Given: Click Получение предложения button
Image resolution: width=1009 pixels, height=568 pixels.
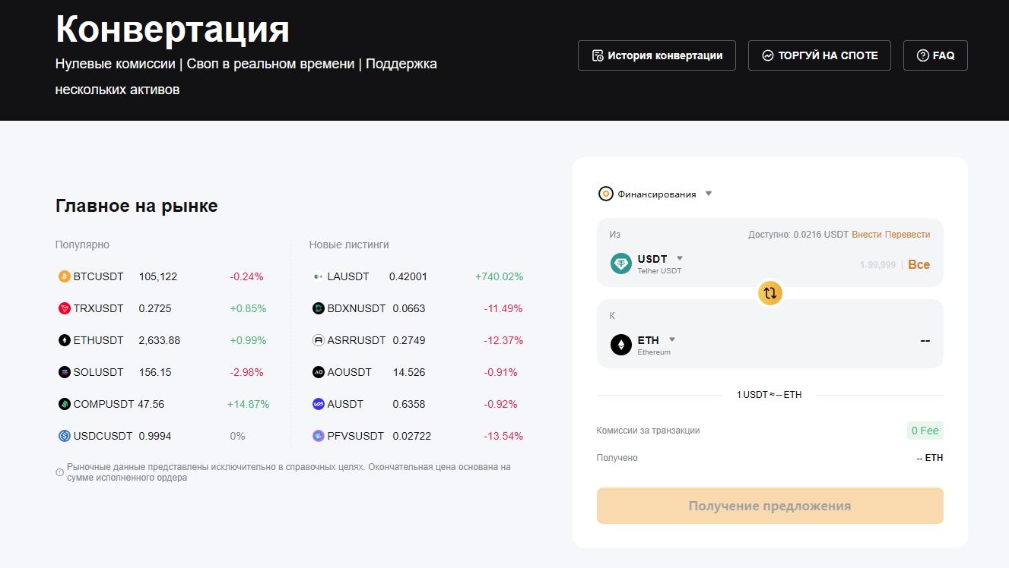Looking at the screenshot, I should click(770, 506).
